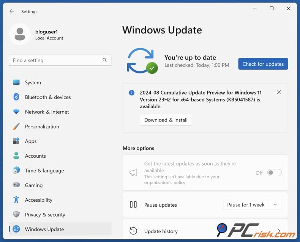Open Update history
The image size is (300, 242).
[205, 229]
